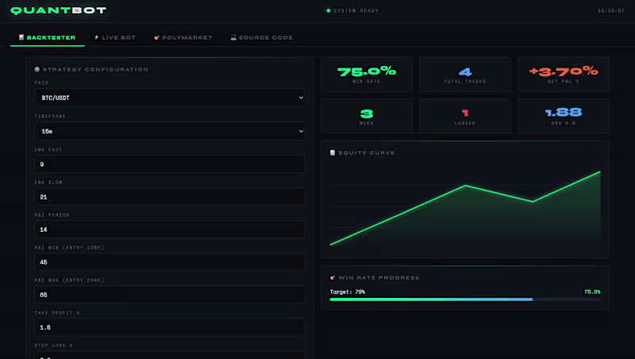Click the QuantBot logo
This screenshot has width=635, height=359.
58,10
